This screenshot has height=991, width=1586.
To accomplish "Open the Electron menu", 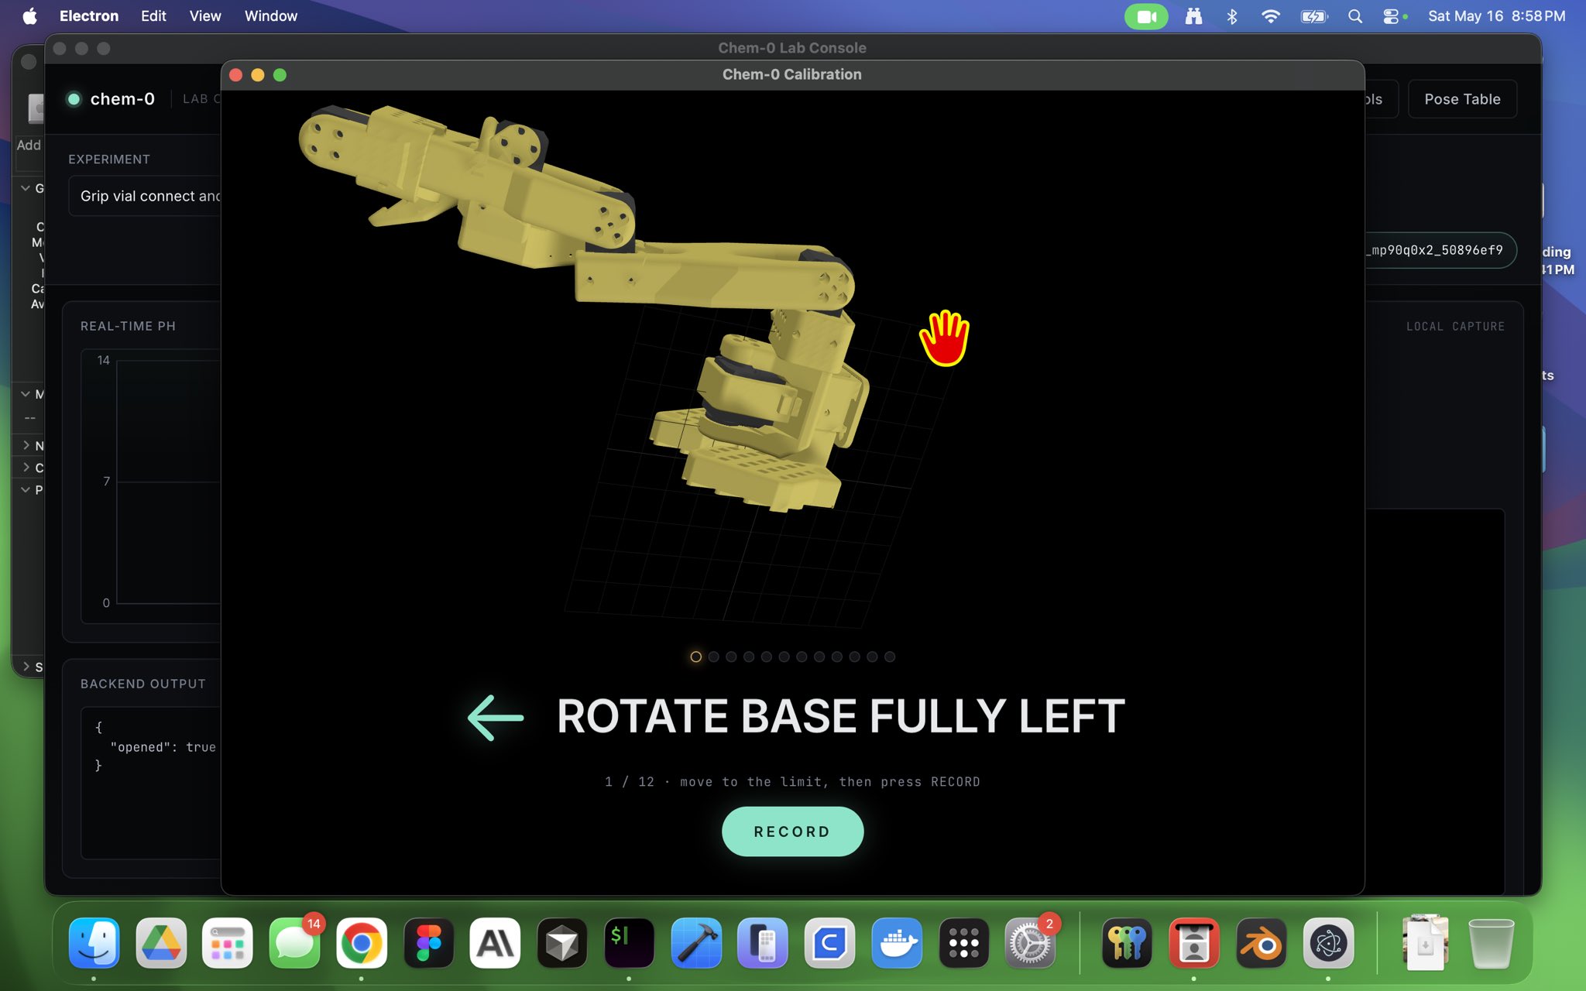I will [89, 16].
